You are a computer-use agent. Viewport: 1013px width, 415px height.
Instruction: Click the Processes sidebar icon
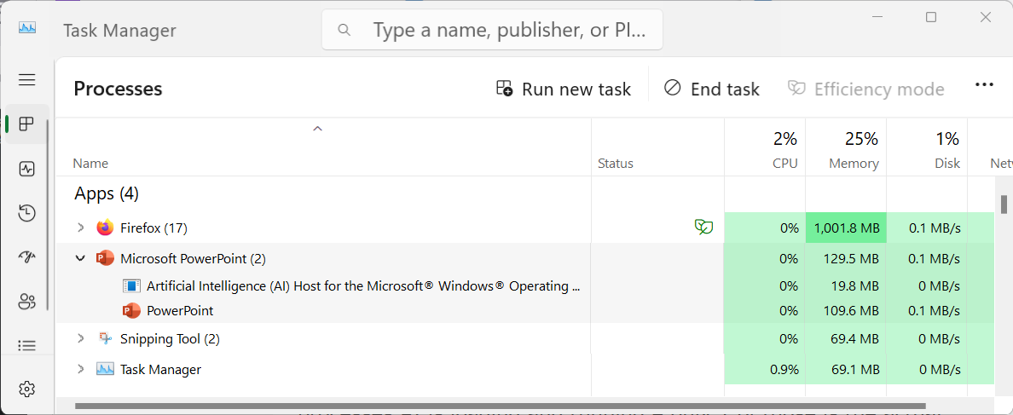[x=26, y=124]
